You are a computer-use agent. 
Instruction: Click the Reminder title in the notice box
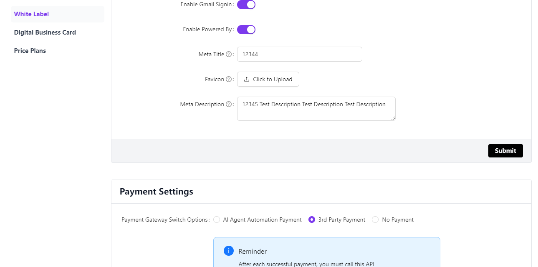click(x=253, y=251)
